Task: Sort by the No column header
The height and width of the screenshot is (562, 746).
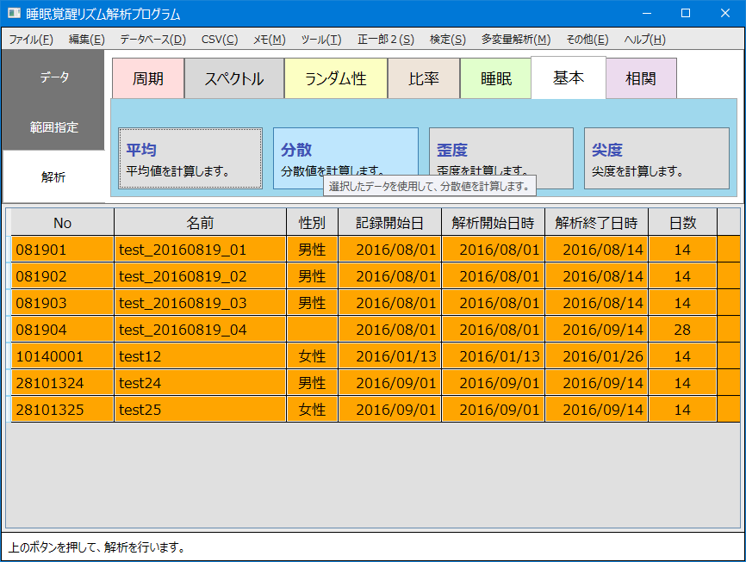Action: (62, 223)
